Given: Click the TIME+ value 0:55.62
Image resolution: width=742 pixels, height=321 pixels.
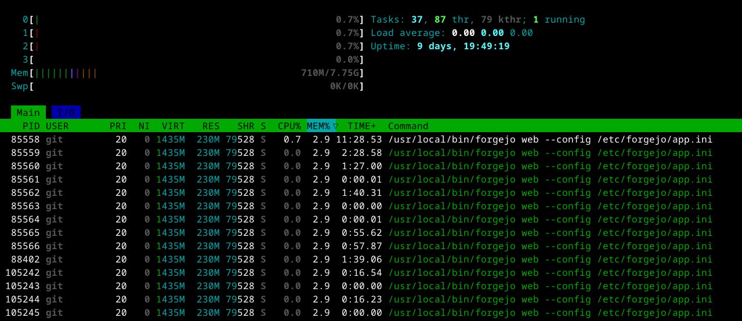Looking at the screenshot, I should click(x=361, y=232).
